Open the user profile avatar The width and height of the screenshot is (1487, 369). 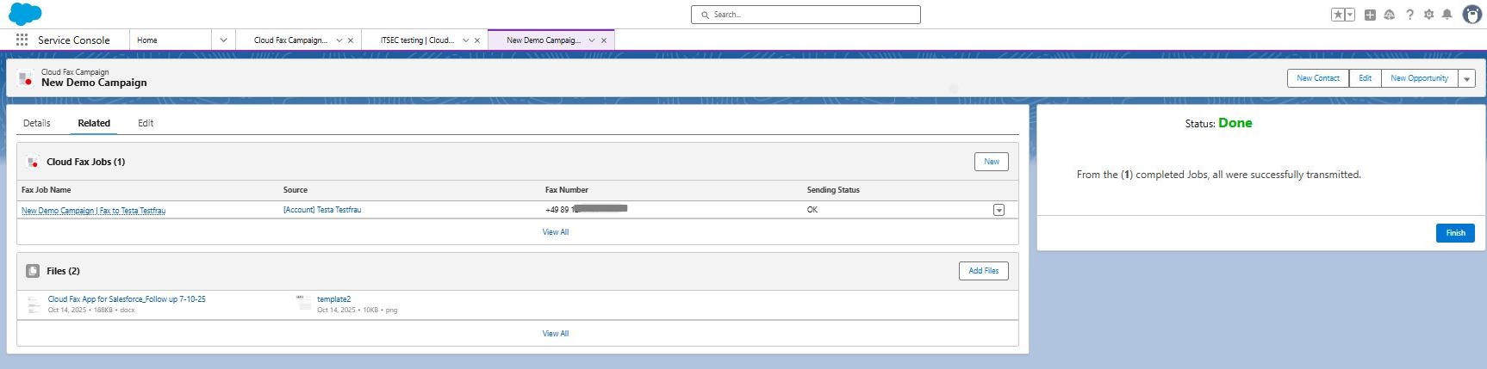(1472, 15)
